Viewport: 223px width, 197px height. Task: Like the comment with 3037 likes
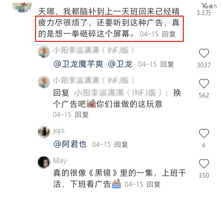204,53
